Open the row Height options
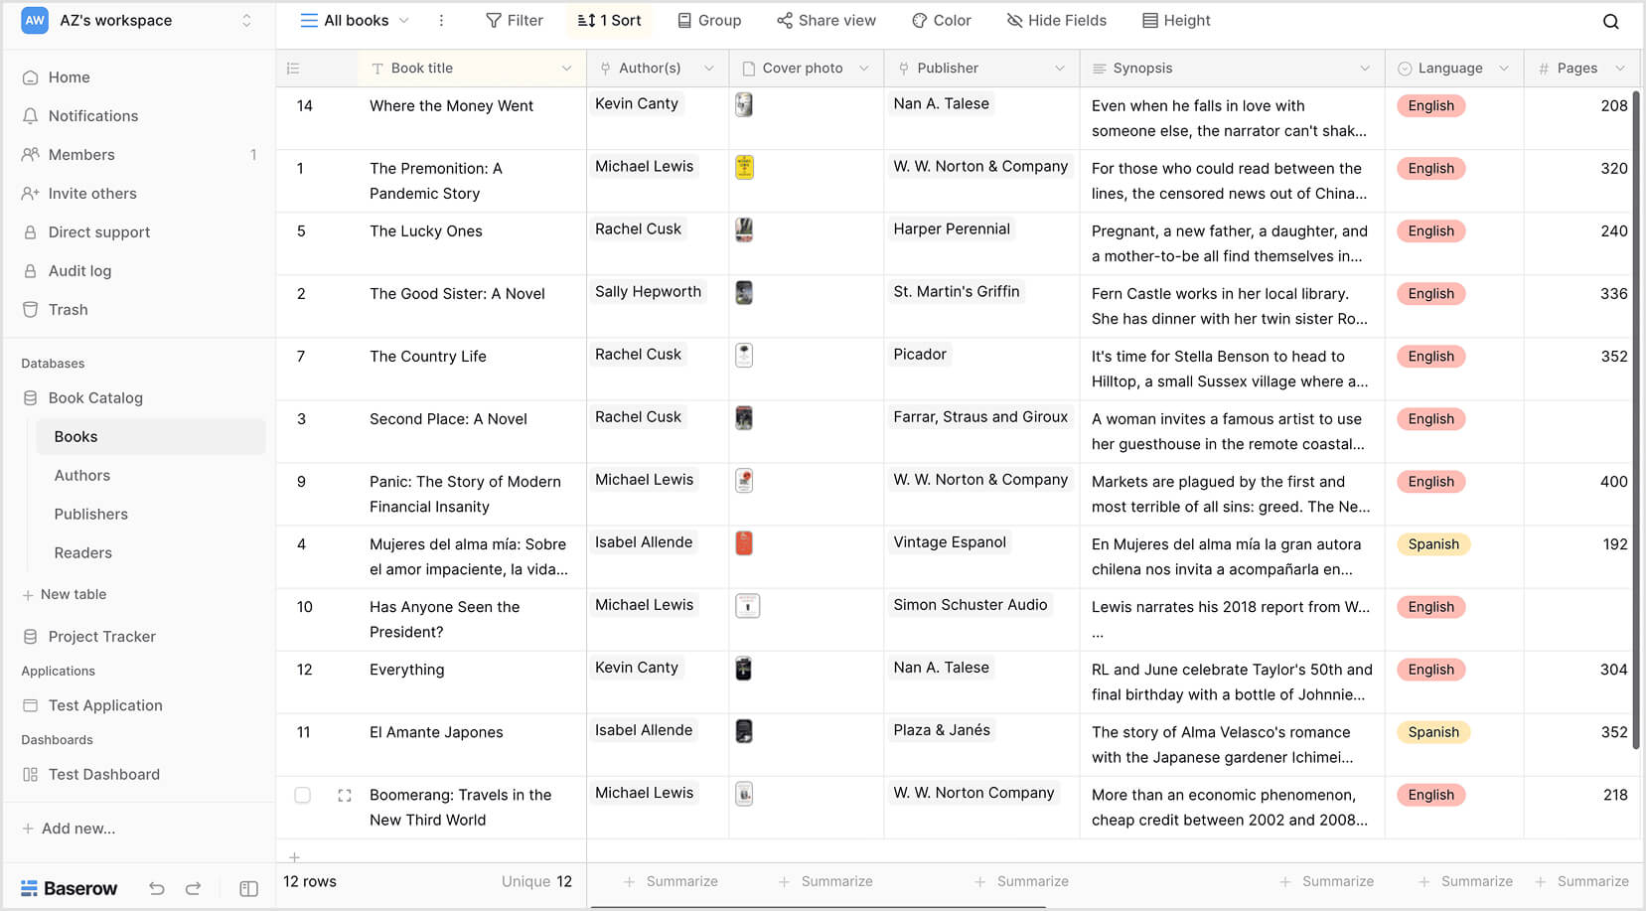The width and height of the screenshot is (1646, 911). (1177, 21)
